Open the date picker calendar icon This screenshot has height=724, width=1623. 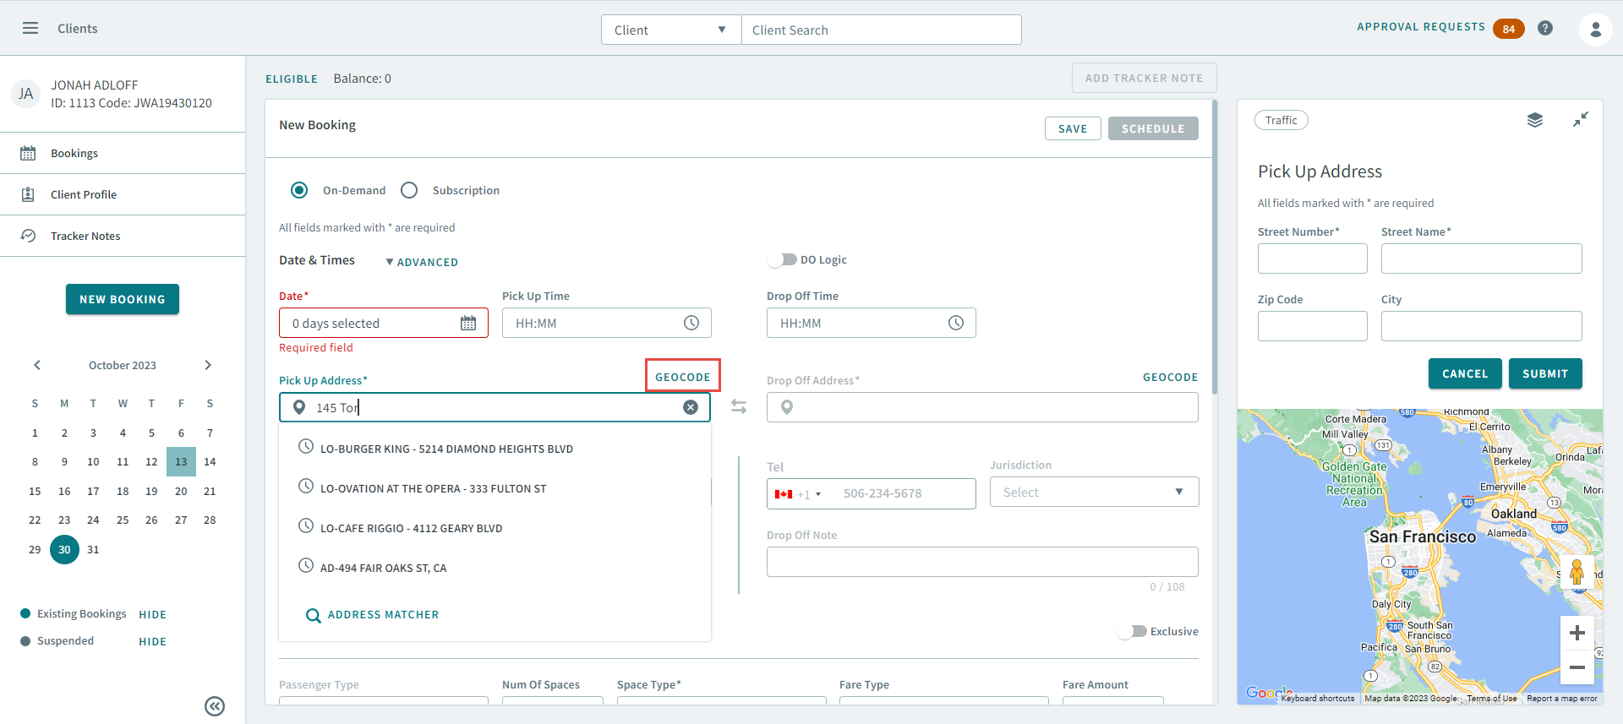pos(468,323)
